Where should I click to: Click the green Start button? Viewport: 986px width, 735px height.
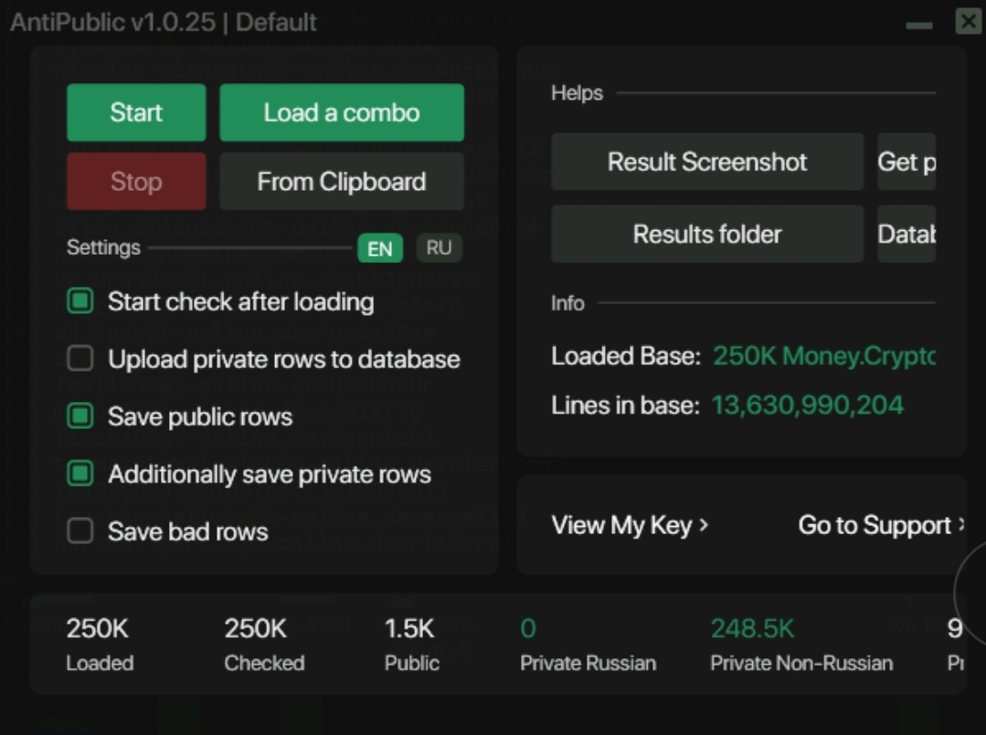click(136, 113)
